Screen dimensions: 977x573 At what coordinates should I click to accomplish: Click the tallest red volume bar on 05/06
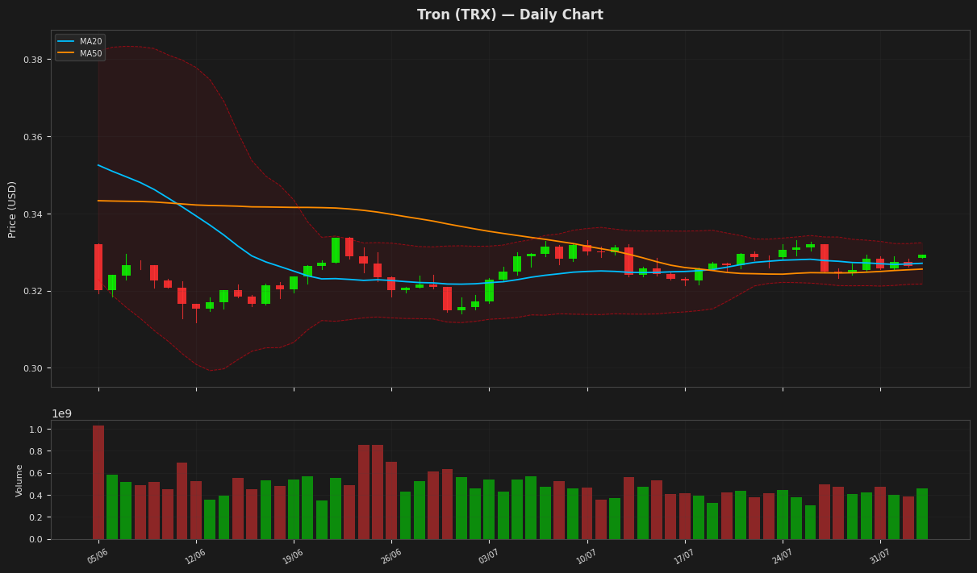click(x=98, y=482)
